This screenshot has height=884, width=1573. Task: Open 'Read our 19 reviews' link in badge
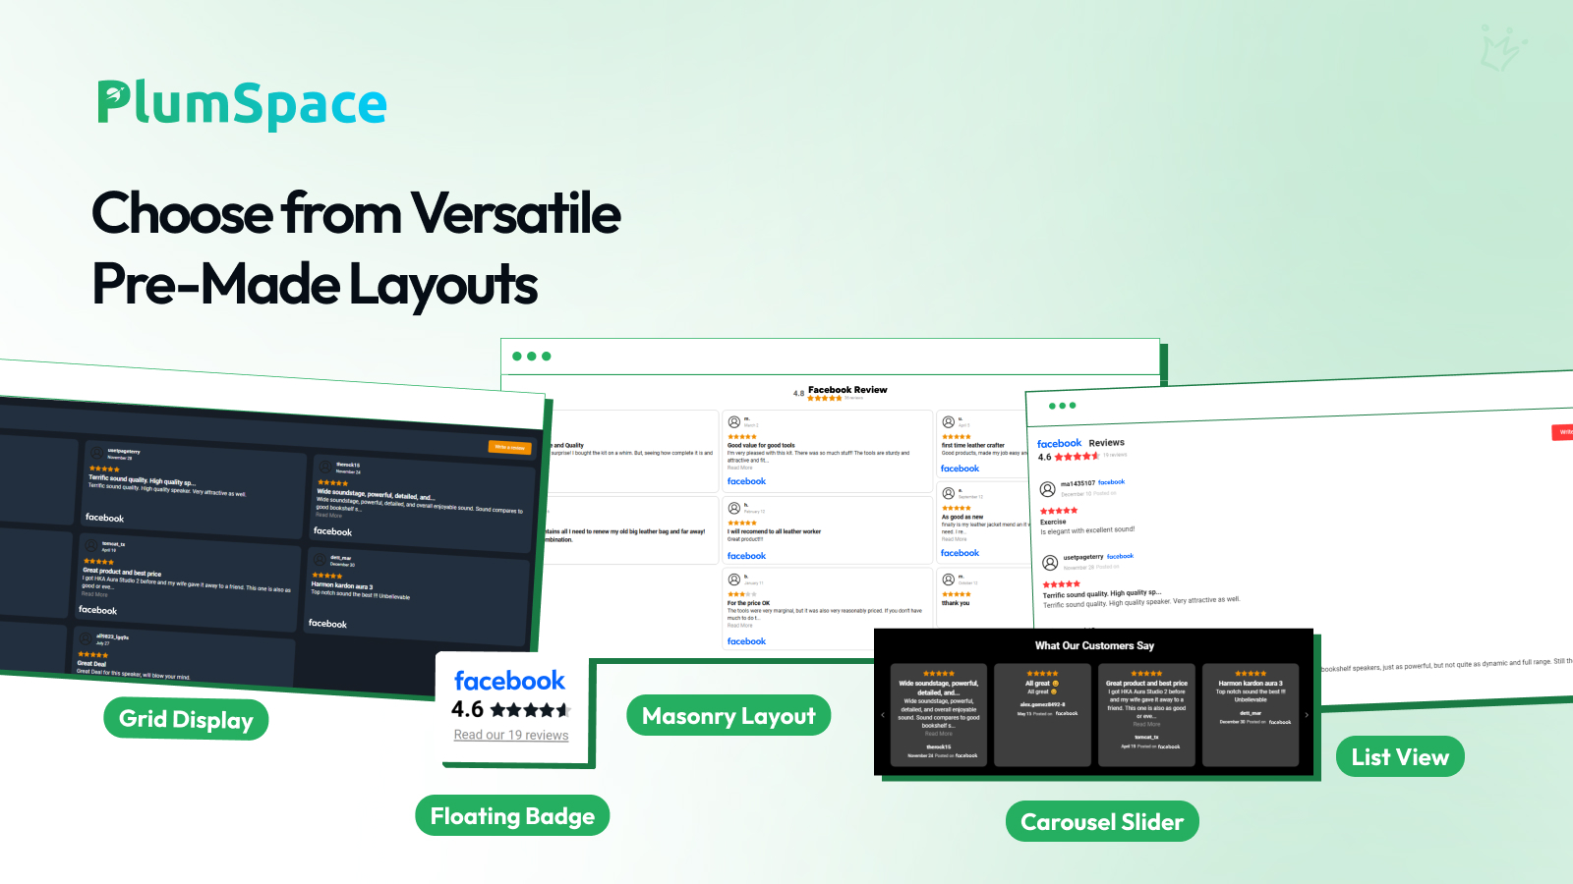tap(511, 735)
